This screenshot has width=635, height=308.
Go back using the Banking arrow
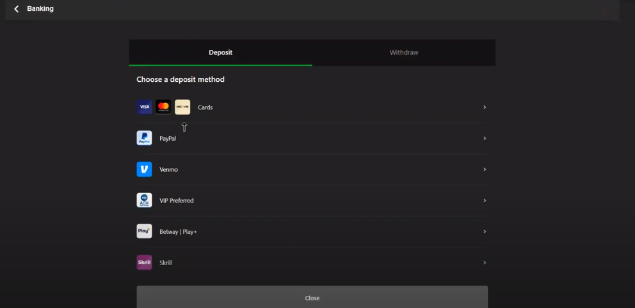[x=17, y=9]
